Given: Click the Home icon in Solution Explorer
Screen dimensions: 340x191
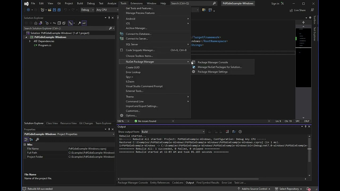Looking at the screenshot, I should pyautogui.click(x=36, y=23).
